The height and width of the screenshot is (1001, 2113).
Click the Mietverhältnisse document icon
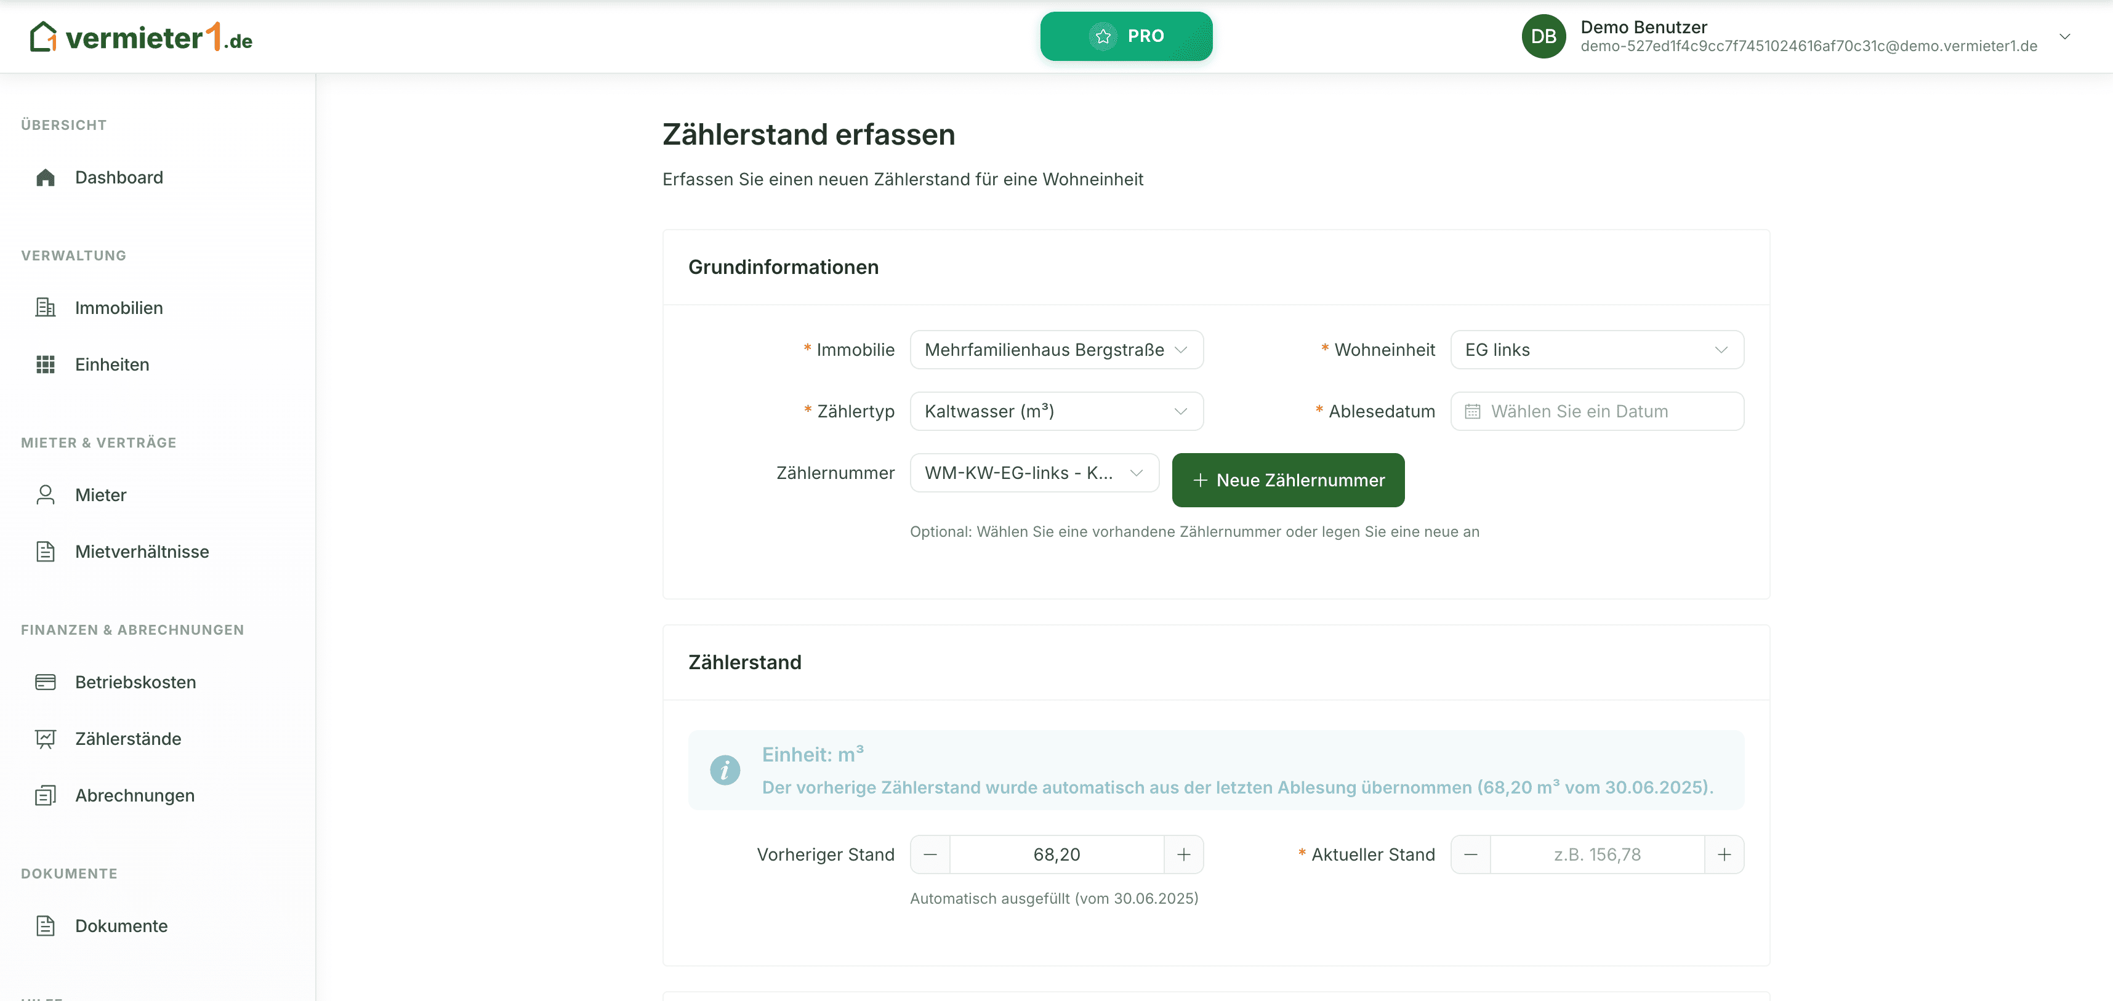click(45, 552)
